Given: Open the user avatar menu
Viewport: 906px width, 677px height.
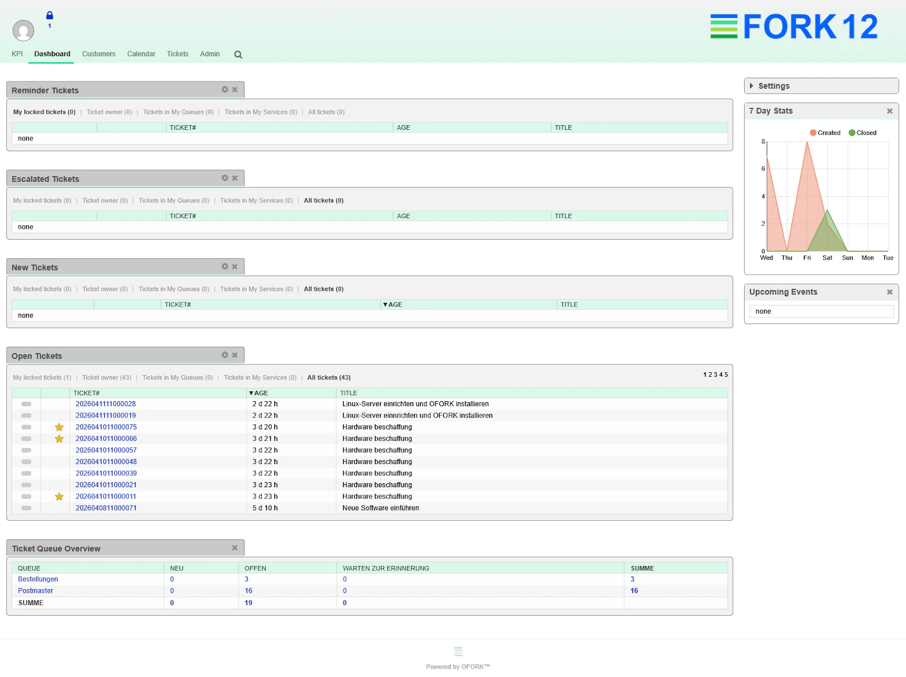Looking at the screenshot, I should tap(23, 31).
